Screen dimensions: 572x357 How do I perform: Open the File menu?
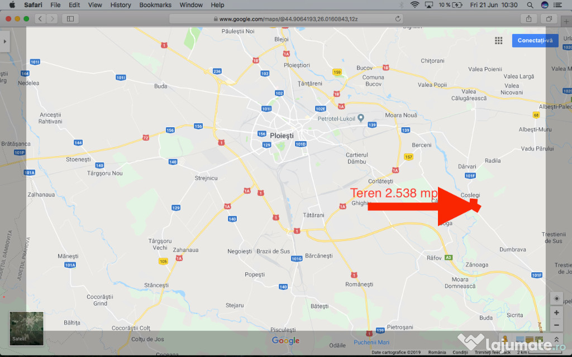[x=55, y=4]
